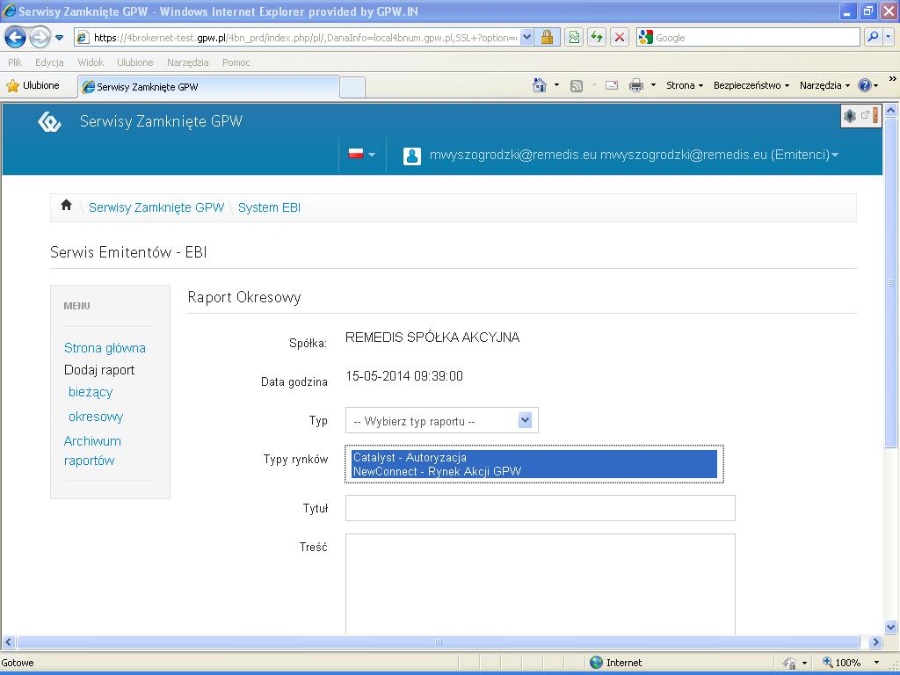Open the Ulubione menu in menu bar
Screen dimensions: 900x675
134,62
